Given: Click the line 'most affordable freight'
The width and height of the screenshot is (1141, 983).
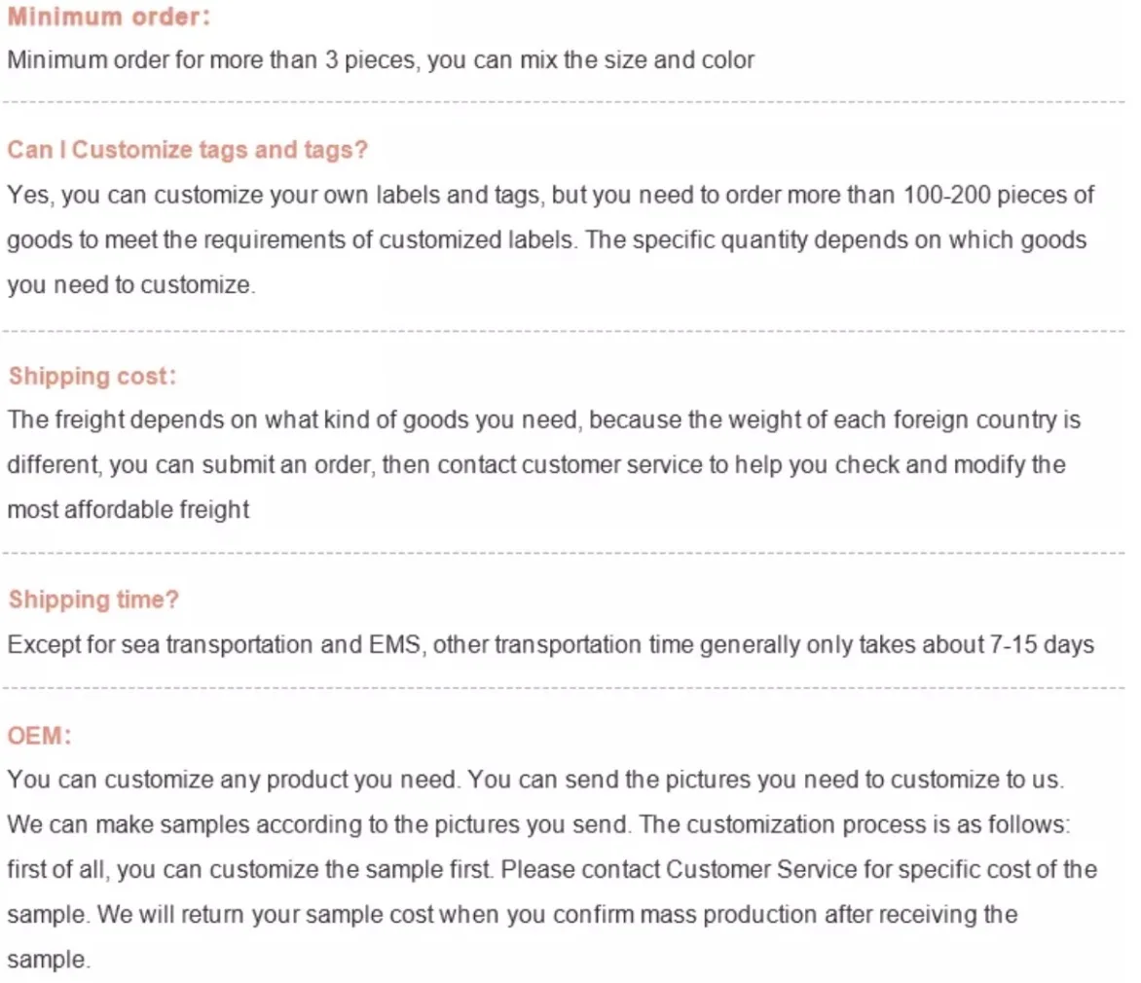Looking at the screenshot, I should (x=129, y=509).
